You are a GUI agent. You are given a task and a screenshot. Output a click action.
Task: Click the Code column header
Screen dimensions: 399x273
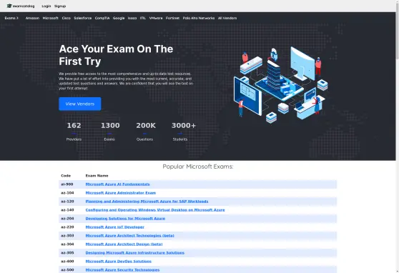point(66,176)
